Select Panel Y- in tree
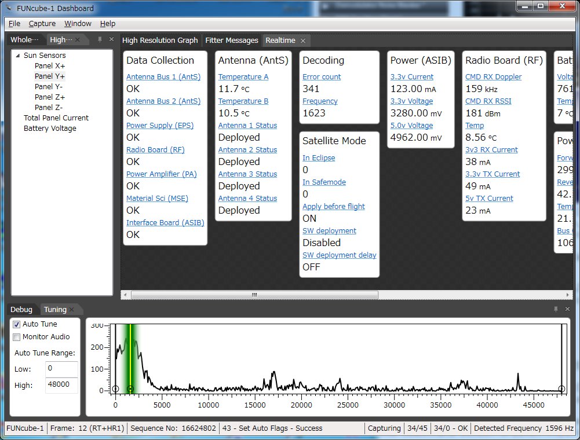 click(x=49, y=86)
